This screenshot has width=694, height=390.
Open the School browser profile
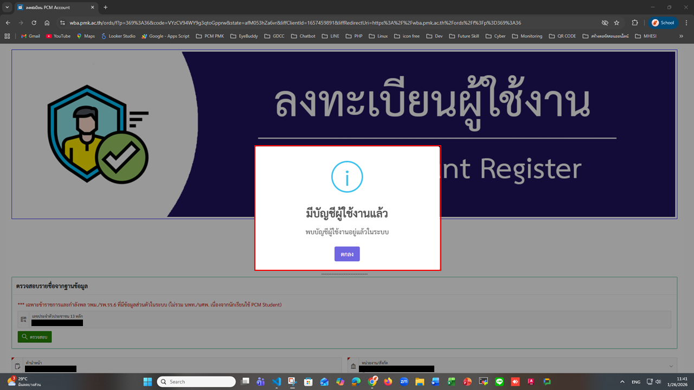663,23
